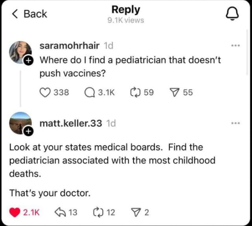
Task: Click the scrollbar on the right edge
Action: (247, 52)
